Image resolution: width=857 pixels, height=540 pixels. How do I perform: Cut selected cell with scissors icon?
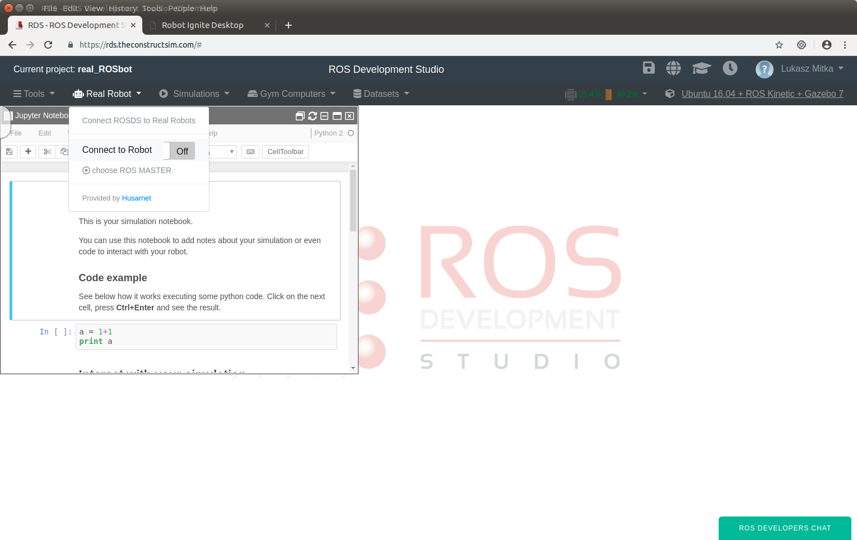point(48,151)
